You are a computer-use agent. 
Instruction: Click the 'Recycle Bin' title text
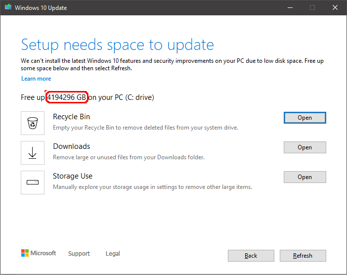pos(72,117)
